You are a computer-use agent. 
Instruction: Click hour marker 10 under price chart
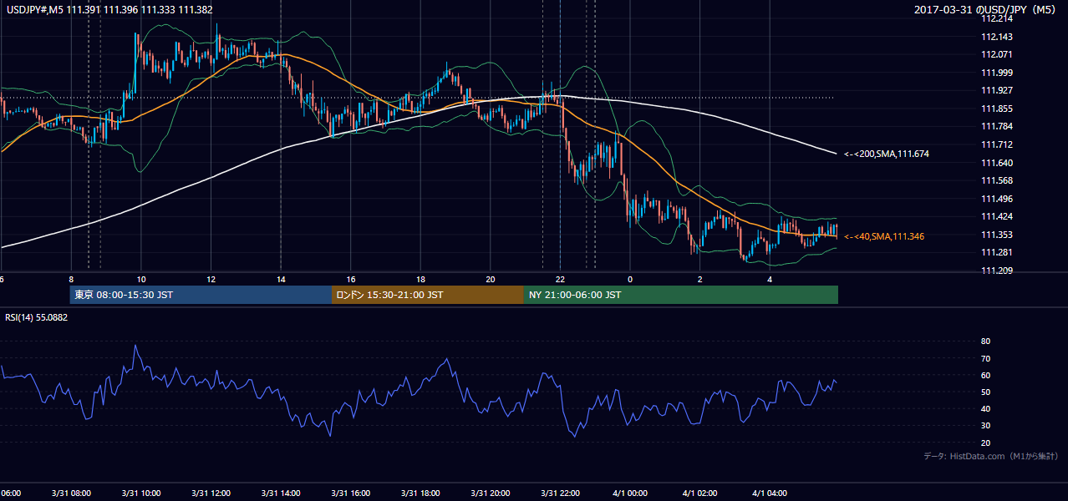pyautogui.click(x=141, y=280)
